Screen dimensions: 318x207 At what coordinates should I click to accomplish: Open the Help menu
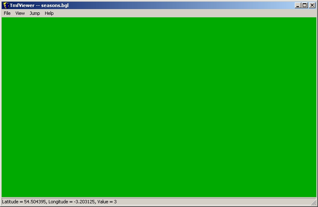(x=49, y=13)
